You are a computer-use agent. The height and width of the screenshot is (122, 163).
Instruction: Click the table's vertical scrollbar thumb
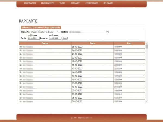click(147, 47)
